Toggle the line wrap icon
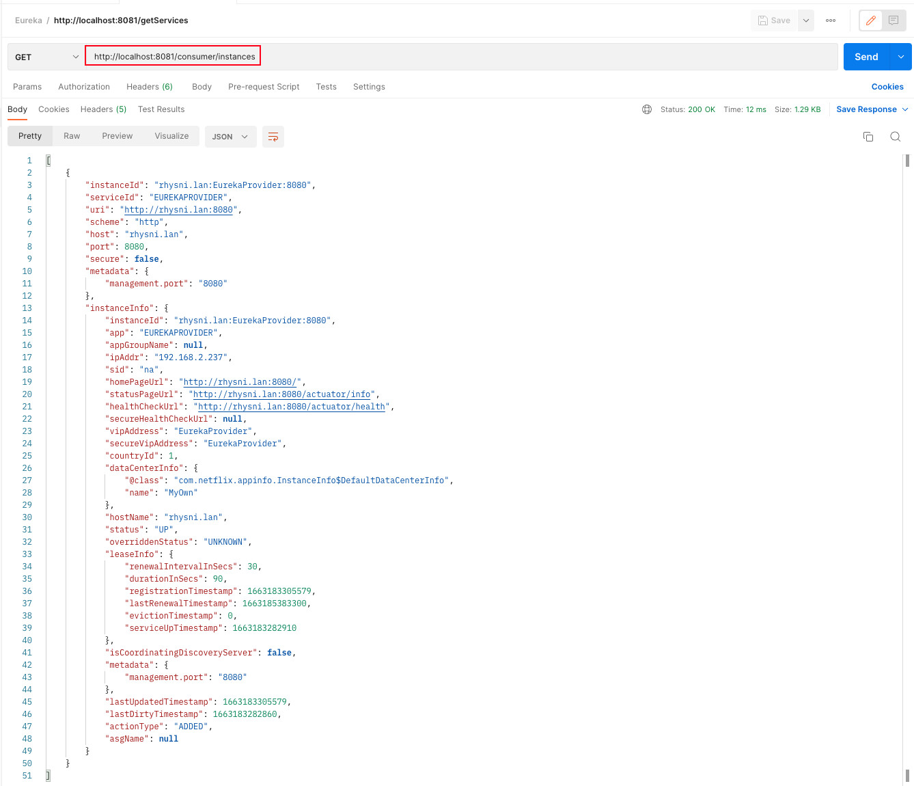This screenshot has width=914, height=786. coord(273,137)
